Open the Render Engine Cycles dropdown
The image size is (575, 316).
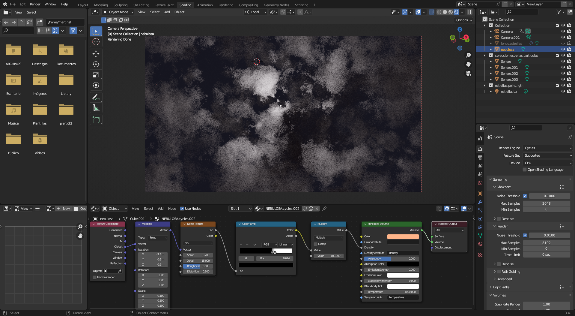[x=548, y=148]
